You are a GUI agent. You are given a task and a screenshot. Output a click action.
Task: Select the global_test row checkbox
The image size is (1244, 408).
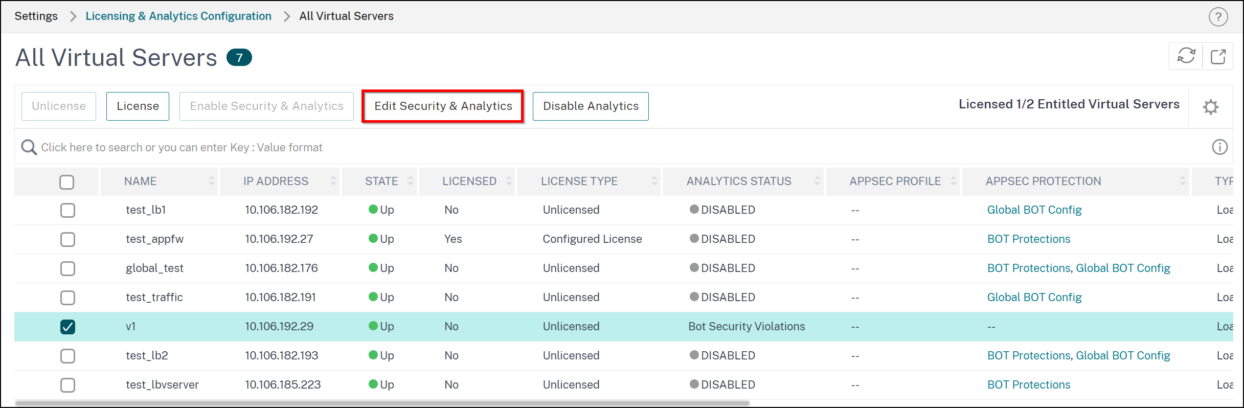coord(67,268)
